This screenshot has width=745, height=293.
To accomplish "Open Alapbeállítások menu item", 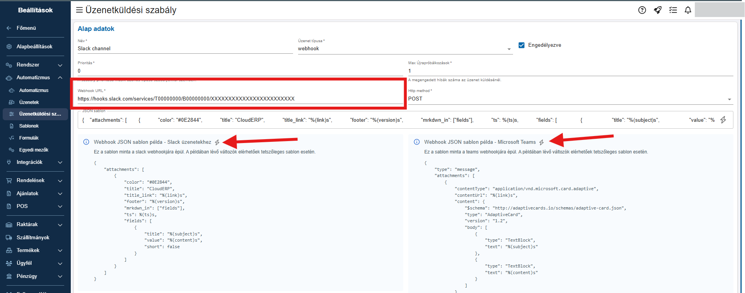I will (34, 47).
